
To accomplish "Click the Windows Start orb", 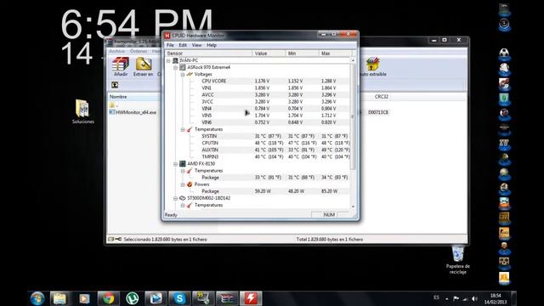I will pos(37,298).
